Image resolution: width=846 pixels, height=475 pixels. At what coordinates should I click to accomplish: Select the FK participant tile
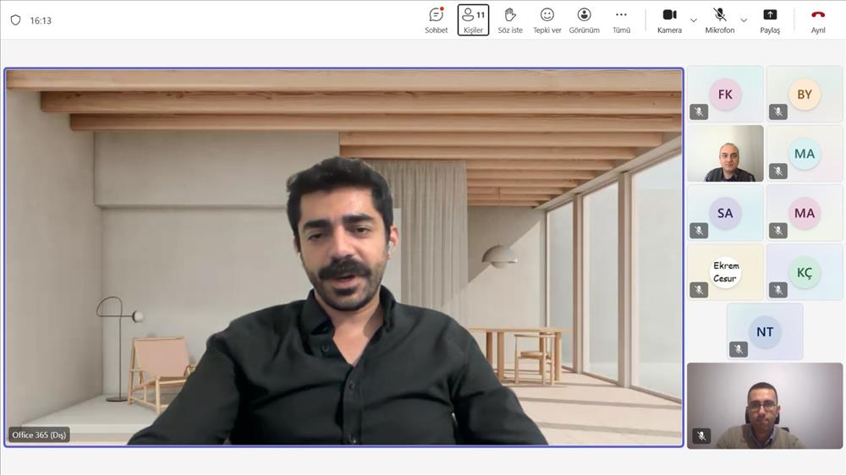pyautogui.click(x=725, y=94)
